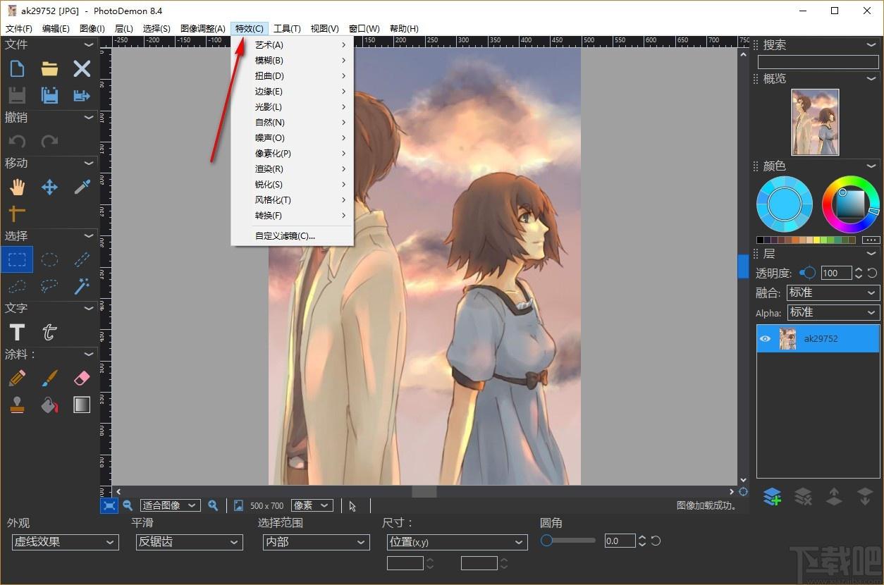Select the Rectangular selection tool

pos(17,259)
